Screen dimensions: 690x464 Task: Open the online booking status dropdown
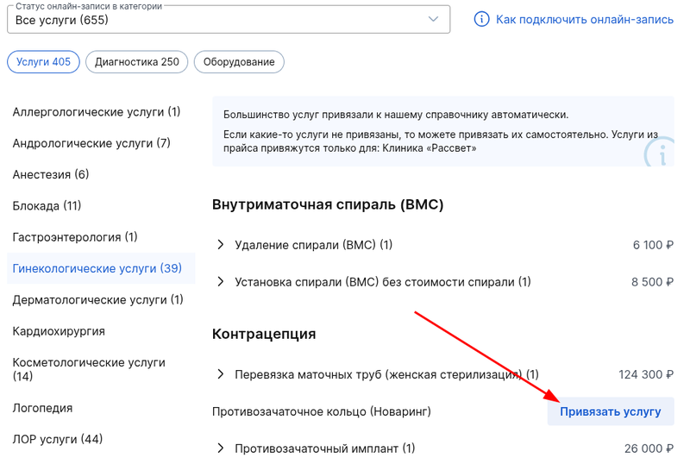point(229,19)
